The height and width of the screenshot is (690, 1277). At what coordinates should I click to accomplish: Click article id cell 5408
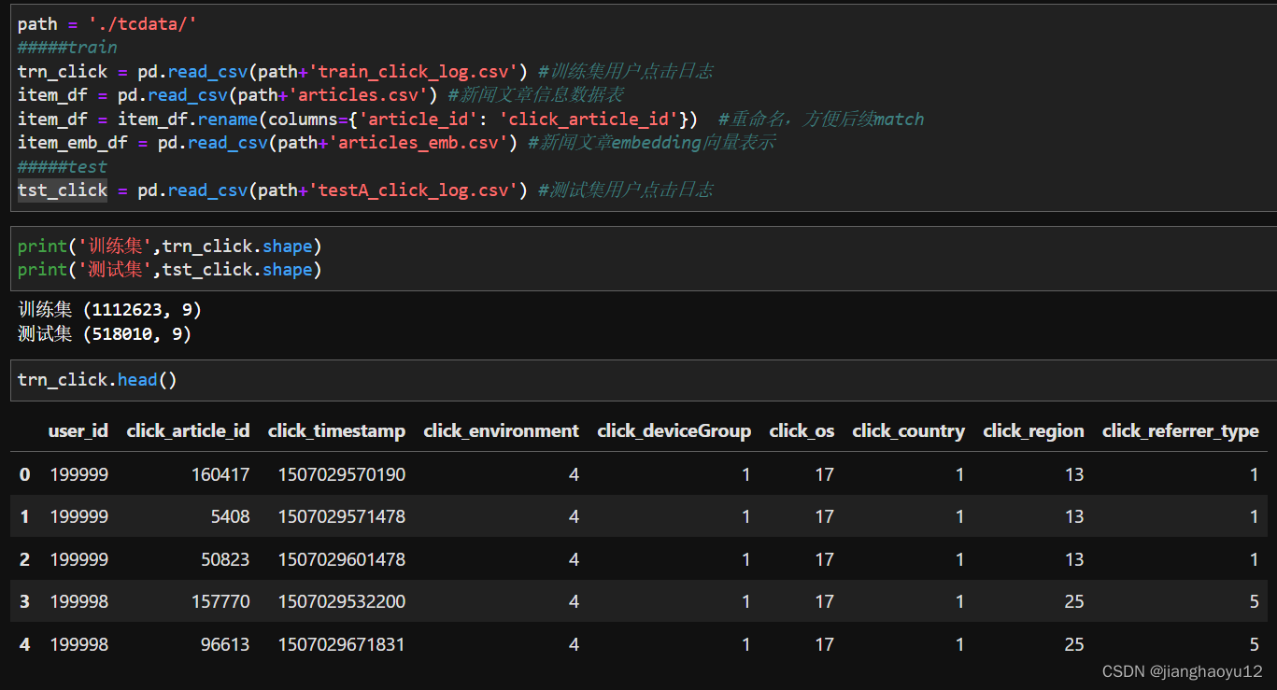pos(232,516)
